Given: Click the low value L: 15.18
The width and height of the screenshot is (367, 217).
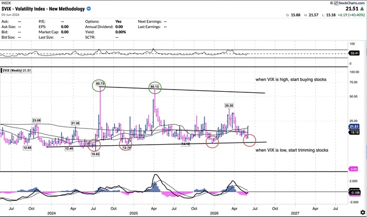Looking at the screenshot, I should [x=329, y=15].
